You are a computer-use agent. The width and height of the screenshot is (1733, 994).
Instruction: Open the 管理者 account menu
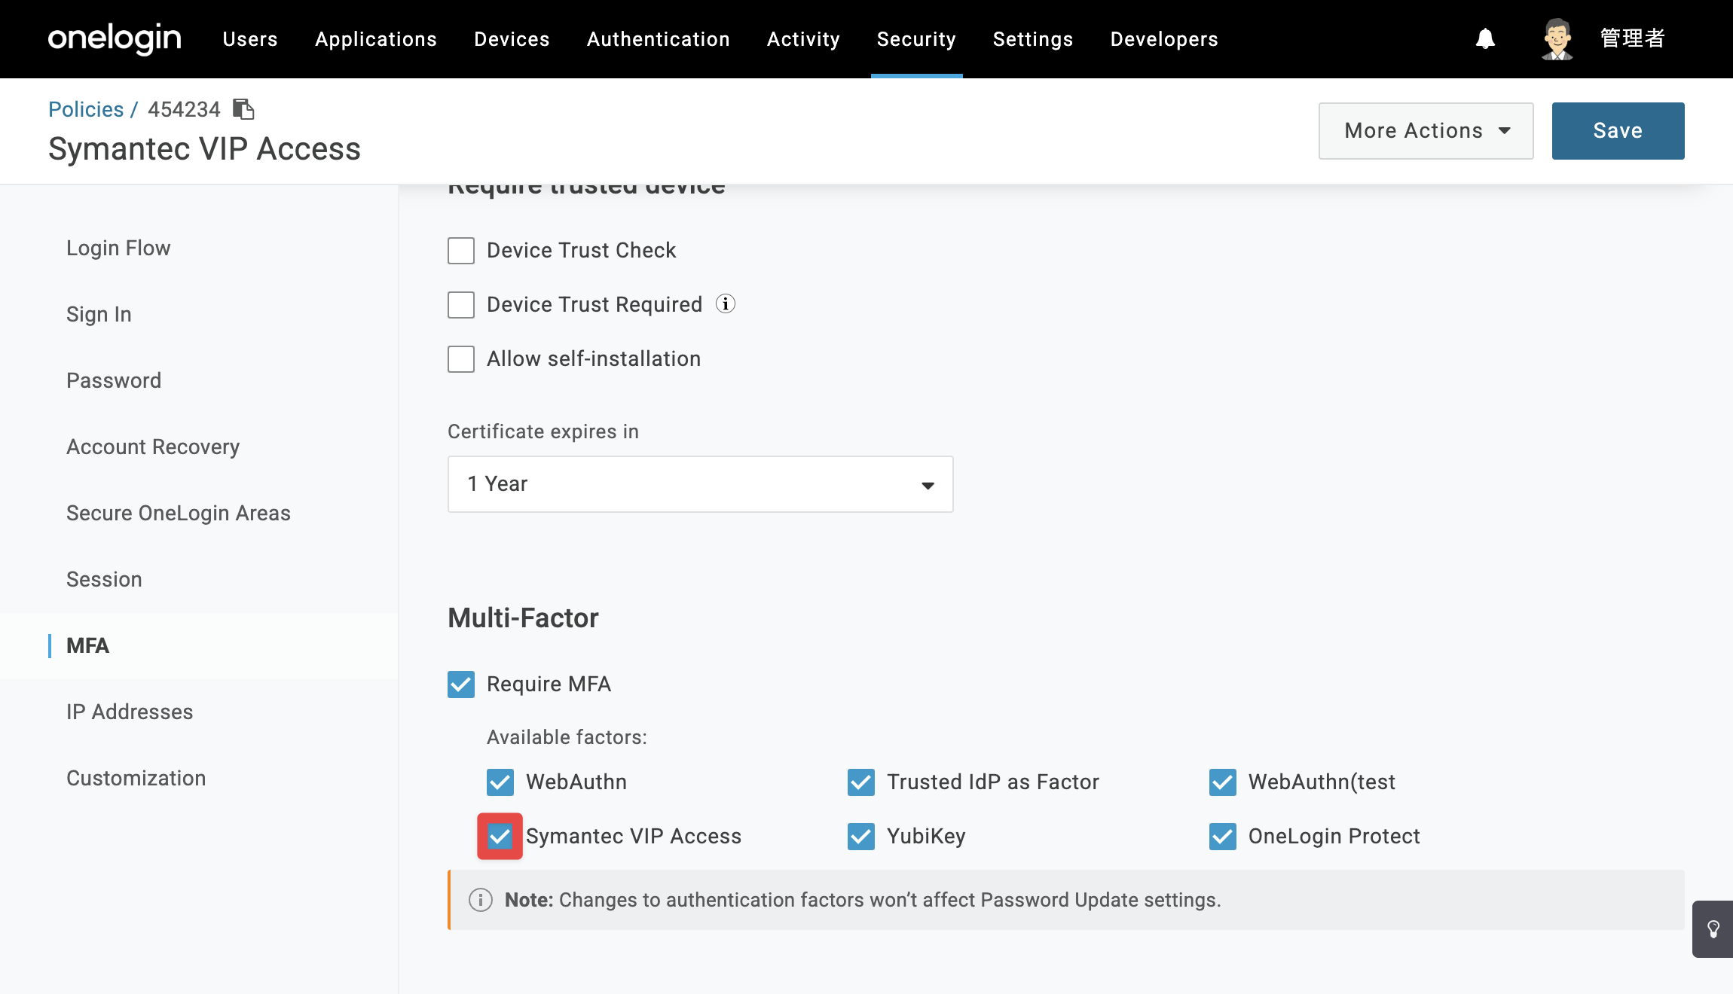(x=1632, y=38)
